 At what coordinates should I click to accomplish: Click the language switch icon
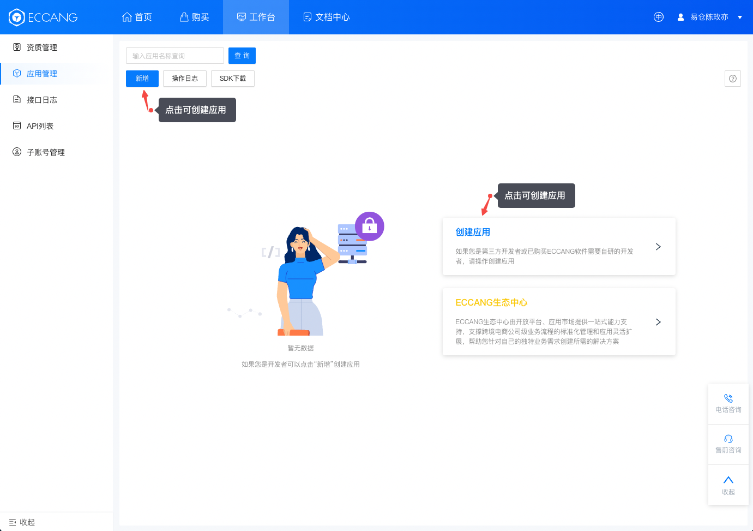pos(659,17)
